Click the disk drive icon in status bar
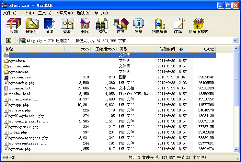The width and height of the screenshot is (241, 162). tap(5, 157)
